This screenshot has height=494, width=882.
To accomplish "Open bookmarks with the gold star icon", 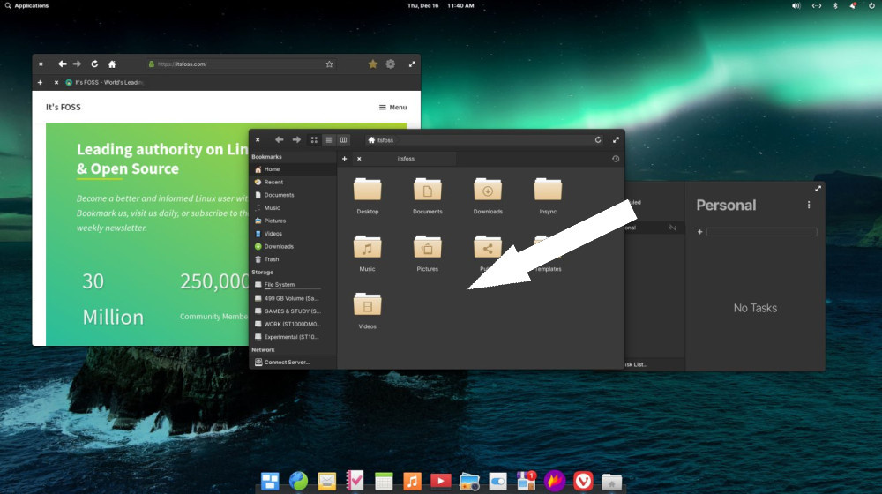I will 372,64.
